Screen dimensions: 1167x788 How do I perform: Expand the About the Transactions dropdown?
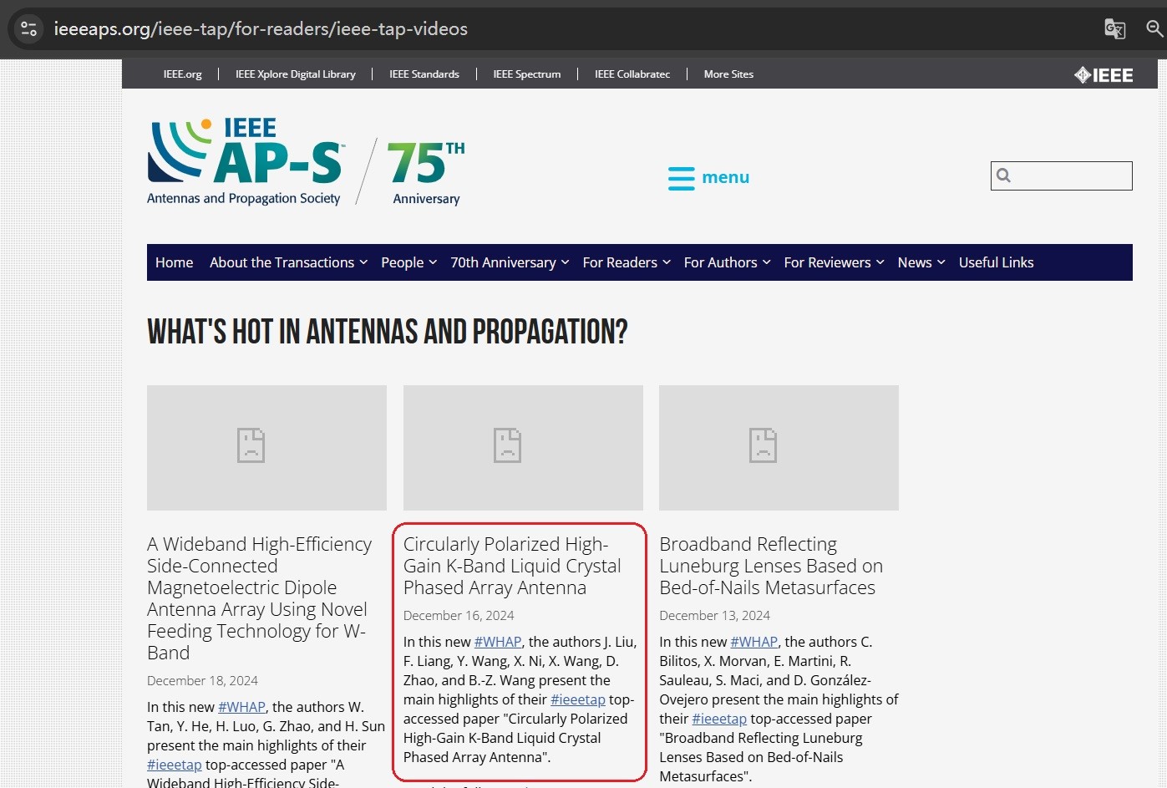coord(288,262)
